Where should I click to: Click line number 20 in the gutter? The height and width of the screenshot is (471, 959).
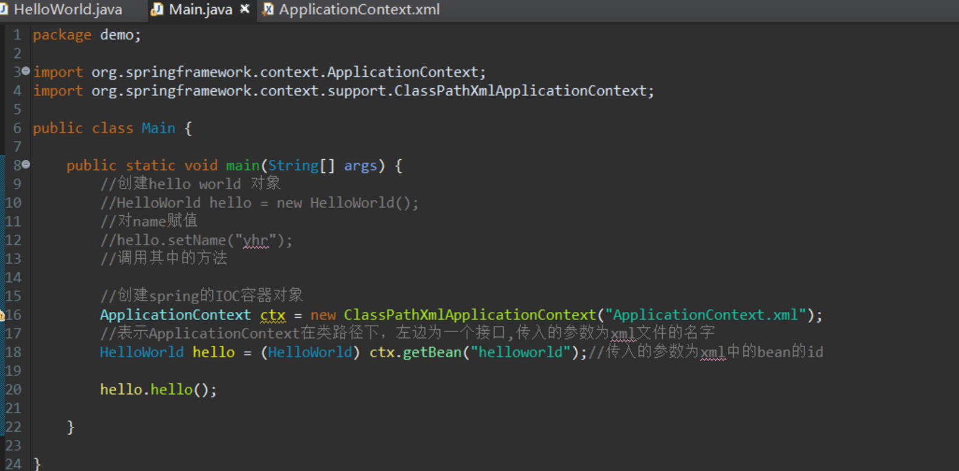pyautogui.click(x=13, y=389)
